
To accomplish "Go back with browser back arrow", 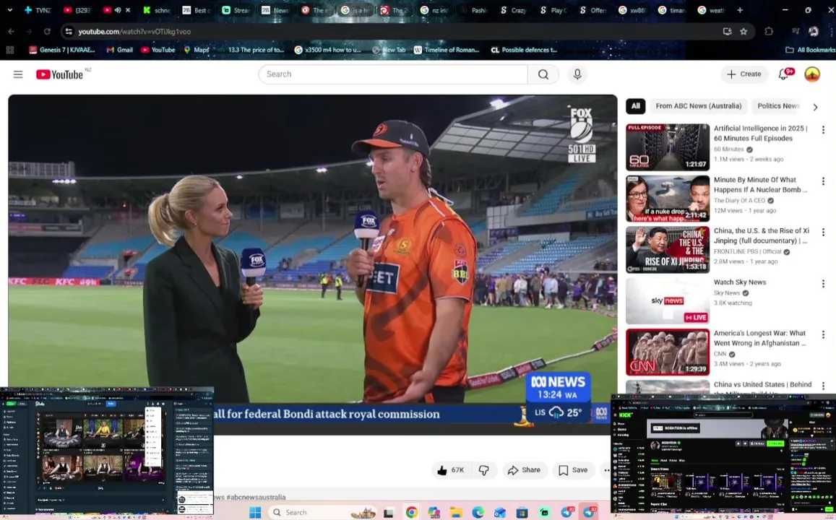I will [11, 32].
